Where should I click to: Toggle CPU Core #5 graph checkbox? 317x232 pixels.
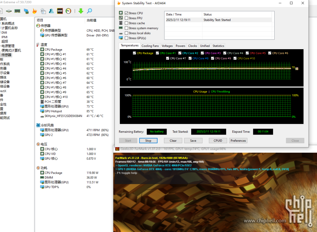pyautogui.click(x=247, y=53)
